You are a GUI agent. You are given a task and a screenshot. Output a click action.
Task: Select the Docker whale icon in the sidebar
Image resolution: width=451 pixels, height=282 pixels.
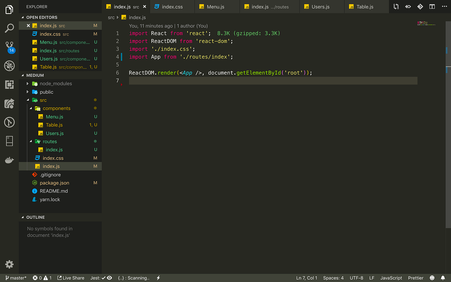(9, 160)
